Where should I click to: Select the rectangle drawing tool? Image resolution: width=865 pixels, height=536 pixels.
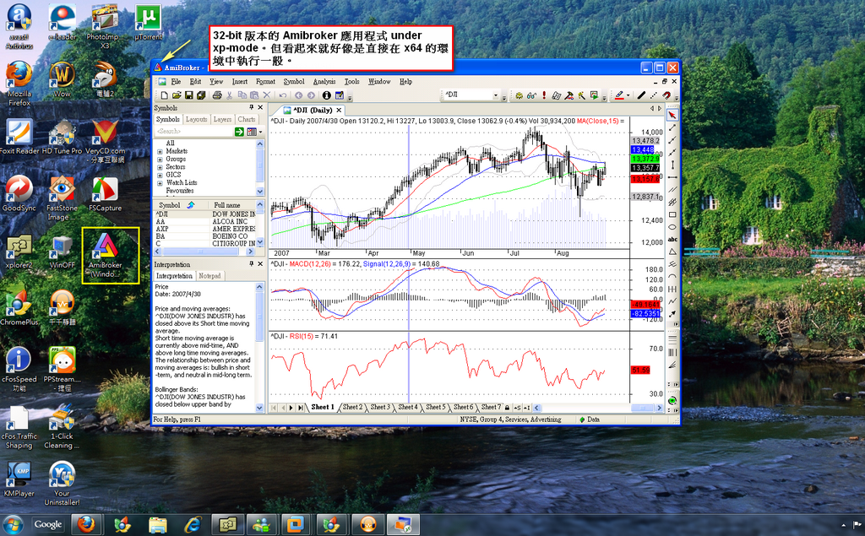[x=672, y=214]
